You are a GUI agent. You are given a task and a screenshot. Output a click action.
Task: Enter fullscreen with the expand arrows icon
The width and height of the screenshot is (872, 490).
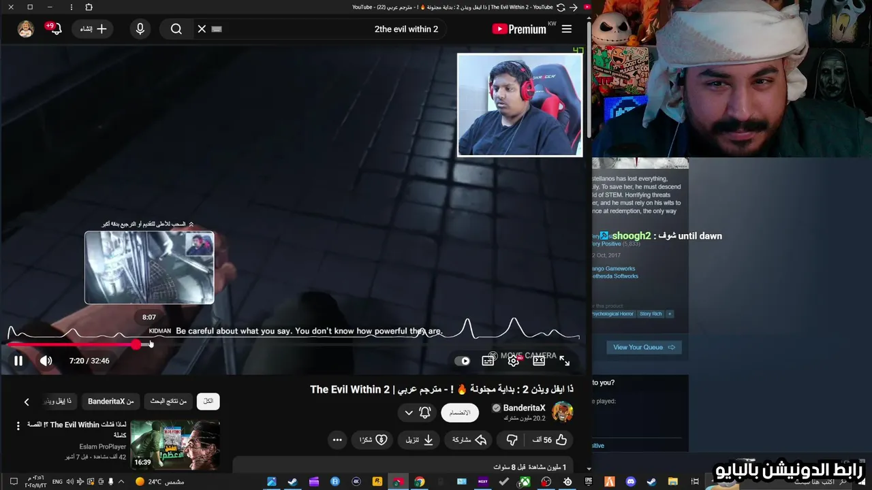tap(565, 361)
